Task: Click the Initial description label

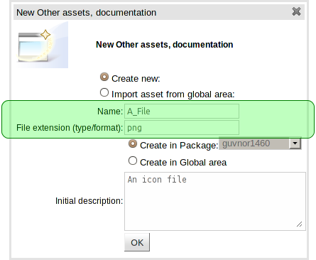Action: coord(89,201)
